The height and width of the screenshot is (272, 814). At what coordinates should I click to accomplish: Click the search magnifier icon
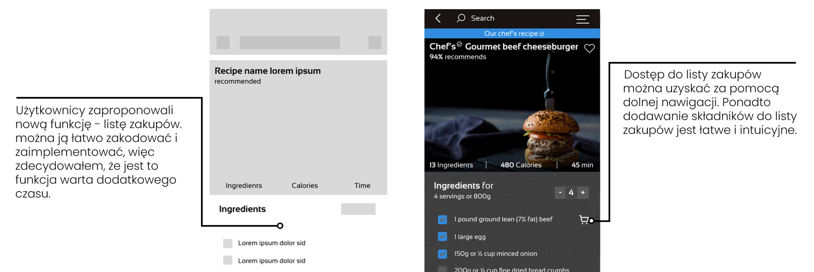click(461, 18)
